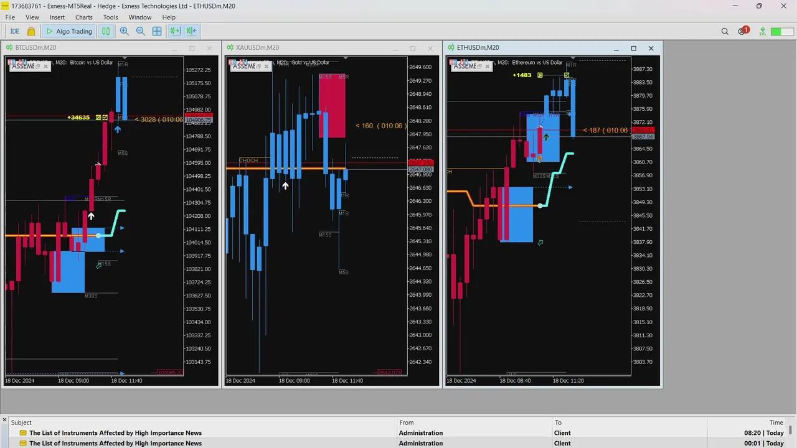
Task: Zoom in on the chart with magnifier plus
Action: [125, 31]
